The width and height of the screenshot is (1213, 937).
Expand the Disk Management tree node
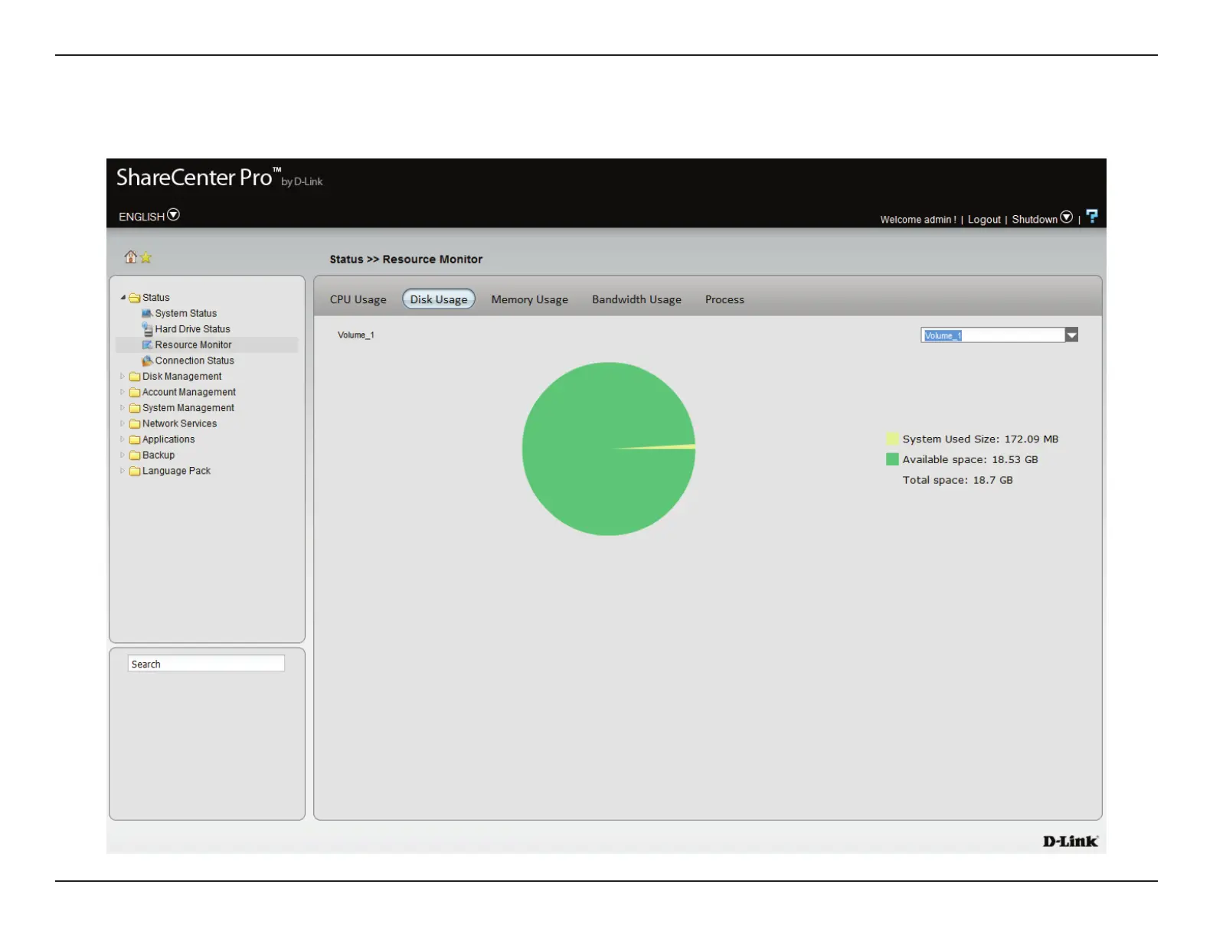tap(123, 377)
